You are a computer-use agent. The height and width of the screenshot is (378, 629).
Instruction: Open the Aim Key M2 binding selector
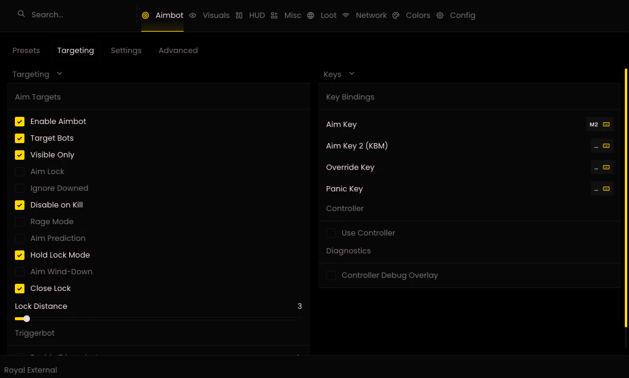pos(599,125)
